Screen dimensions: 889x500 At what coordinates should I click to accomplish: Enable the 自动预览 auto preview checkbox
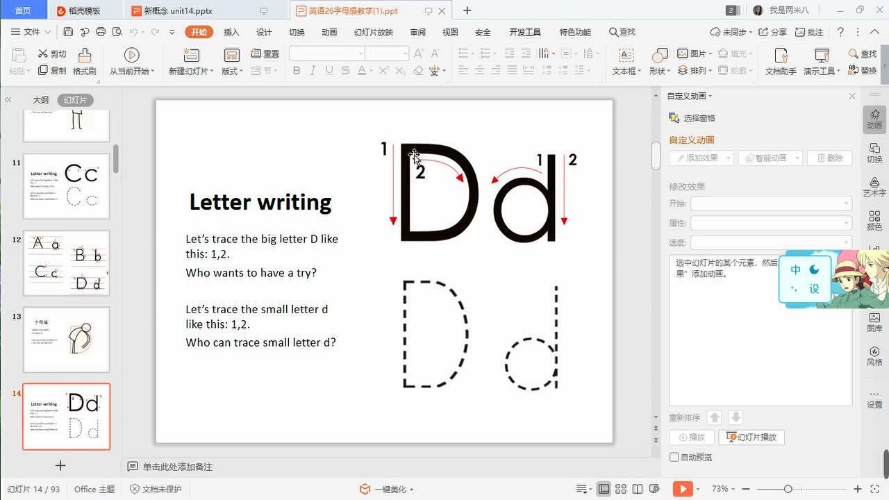(674, 457)
